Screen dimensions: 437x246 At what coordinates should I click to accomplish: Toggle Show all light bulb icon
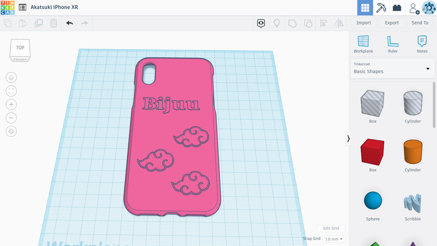click(276, 23)
